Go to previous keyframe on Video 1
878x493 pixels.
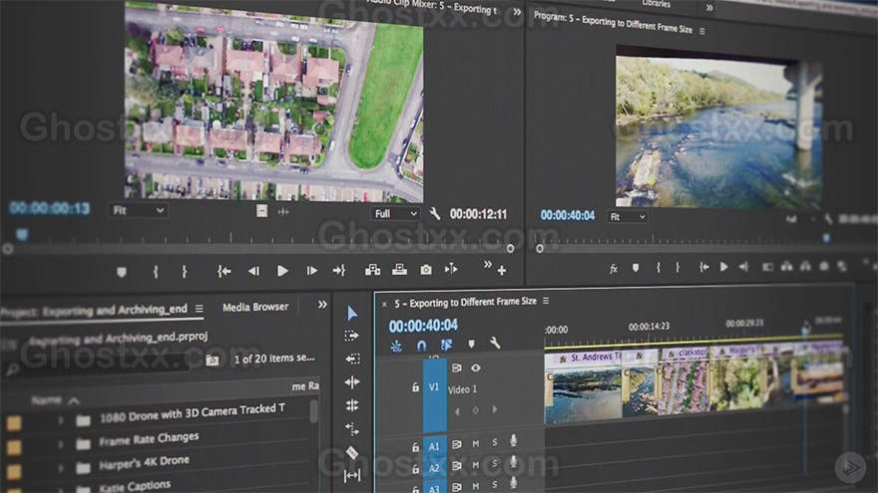coord(457,410)
